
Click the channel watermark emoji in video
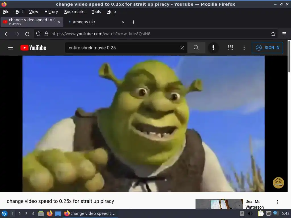click(x=278, y=183)
